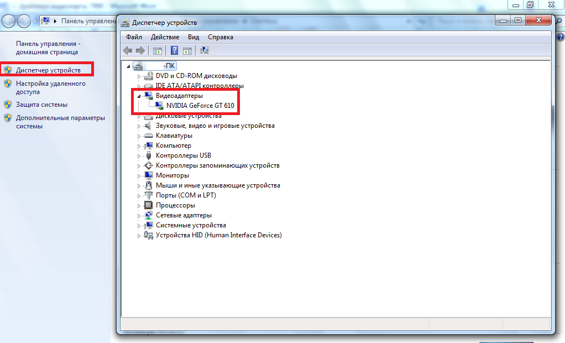This screenshot has width=565, height=343.
Task: Click the properties pane toolbar icon
Action: coord(187,51)
